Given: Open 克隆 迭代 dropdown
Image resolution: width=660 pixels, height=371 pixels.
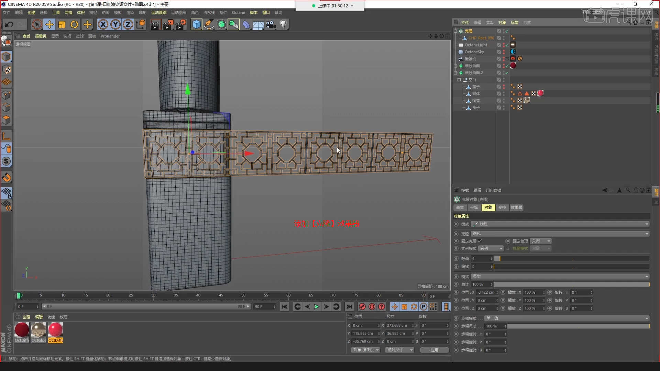Looking at the screenshot, I should click(560, 234).
